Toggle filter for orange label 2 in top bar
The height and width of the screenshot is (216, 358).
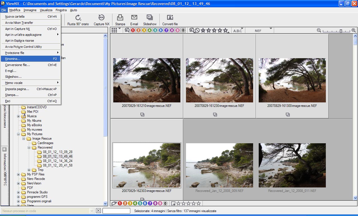[138, 30]
